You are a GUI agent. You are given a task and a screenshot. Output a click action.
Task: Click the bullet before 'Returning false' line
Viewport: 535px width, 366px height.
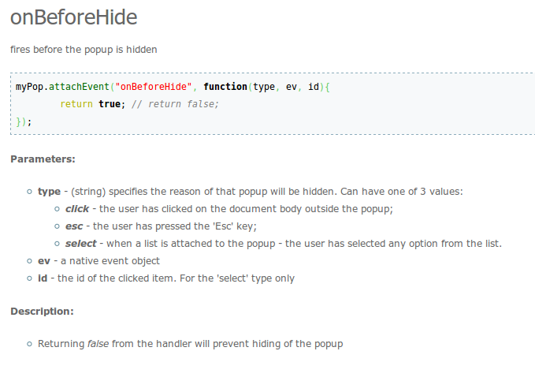pos(30,344)
